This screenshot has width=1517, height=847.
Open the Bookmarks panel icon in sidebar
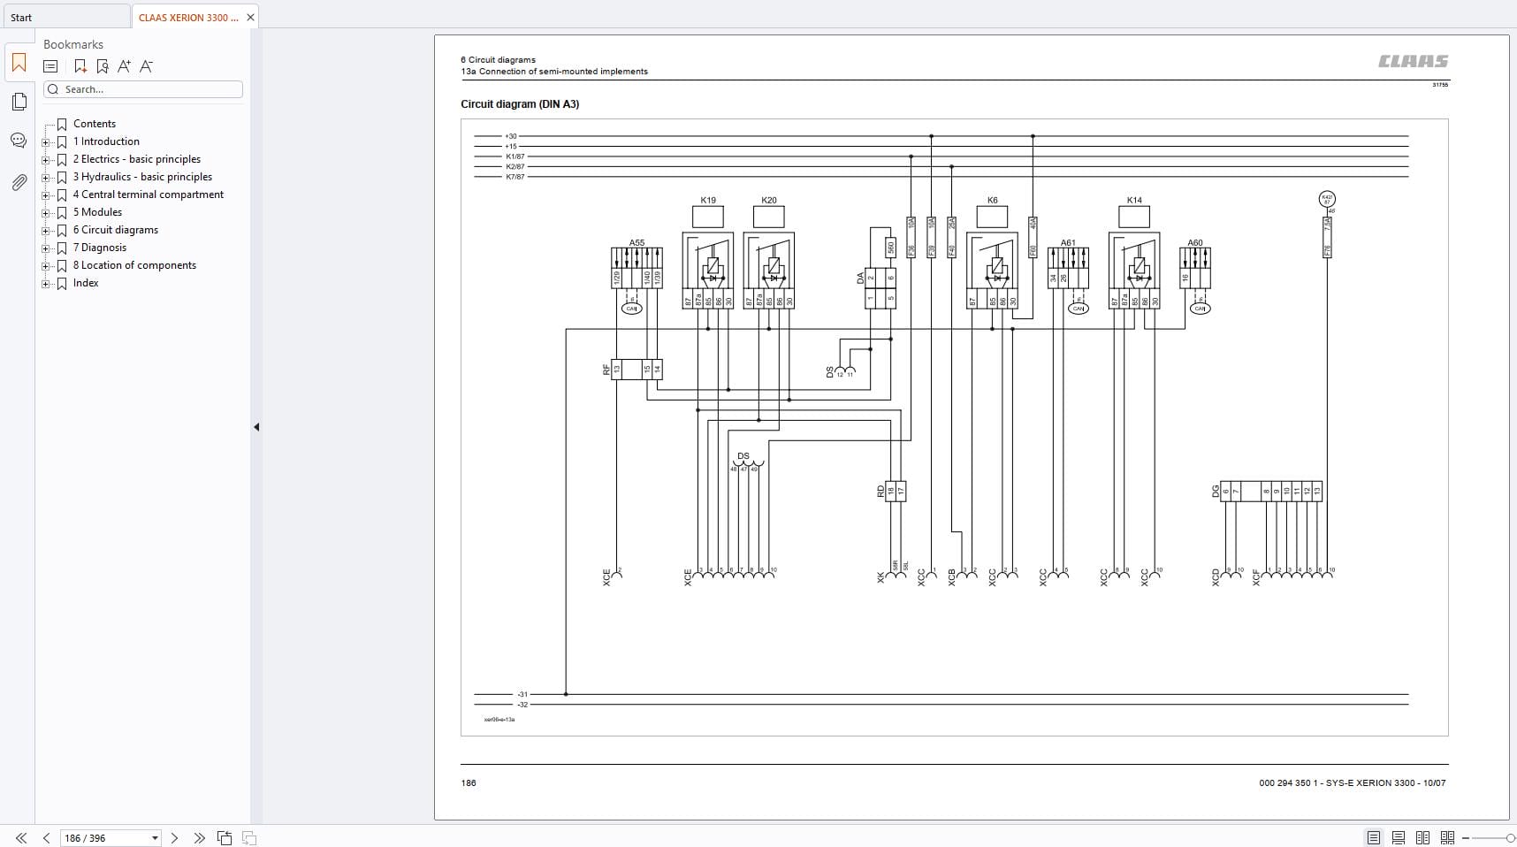19,63
